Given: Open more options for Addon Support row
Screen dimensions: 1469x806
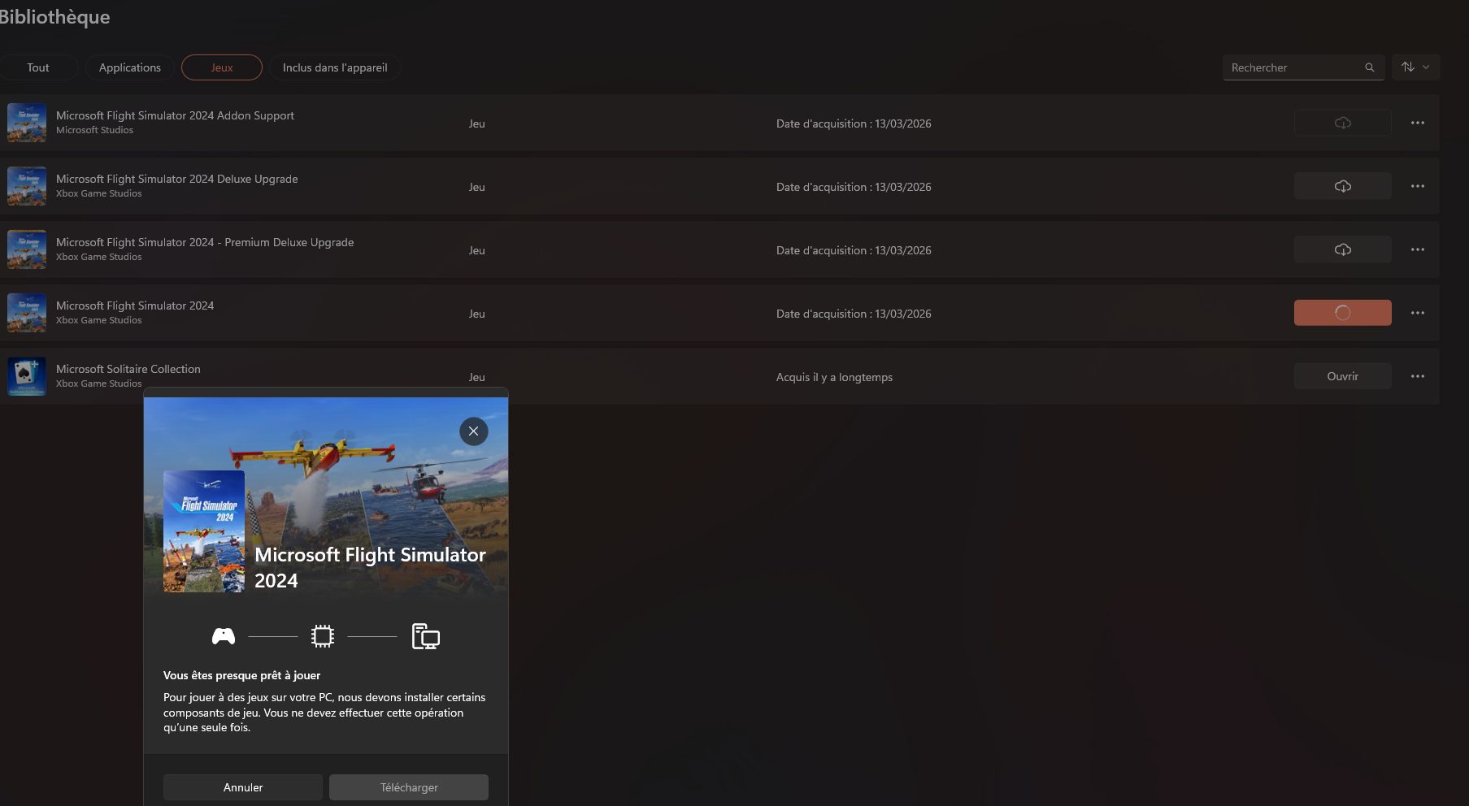Looking at the screenshot, I should click(1418, 123).
